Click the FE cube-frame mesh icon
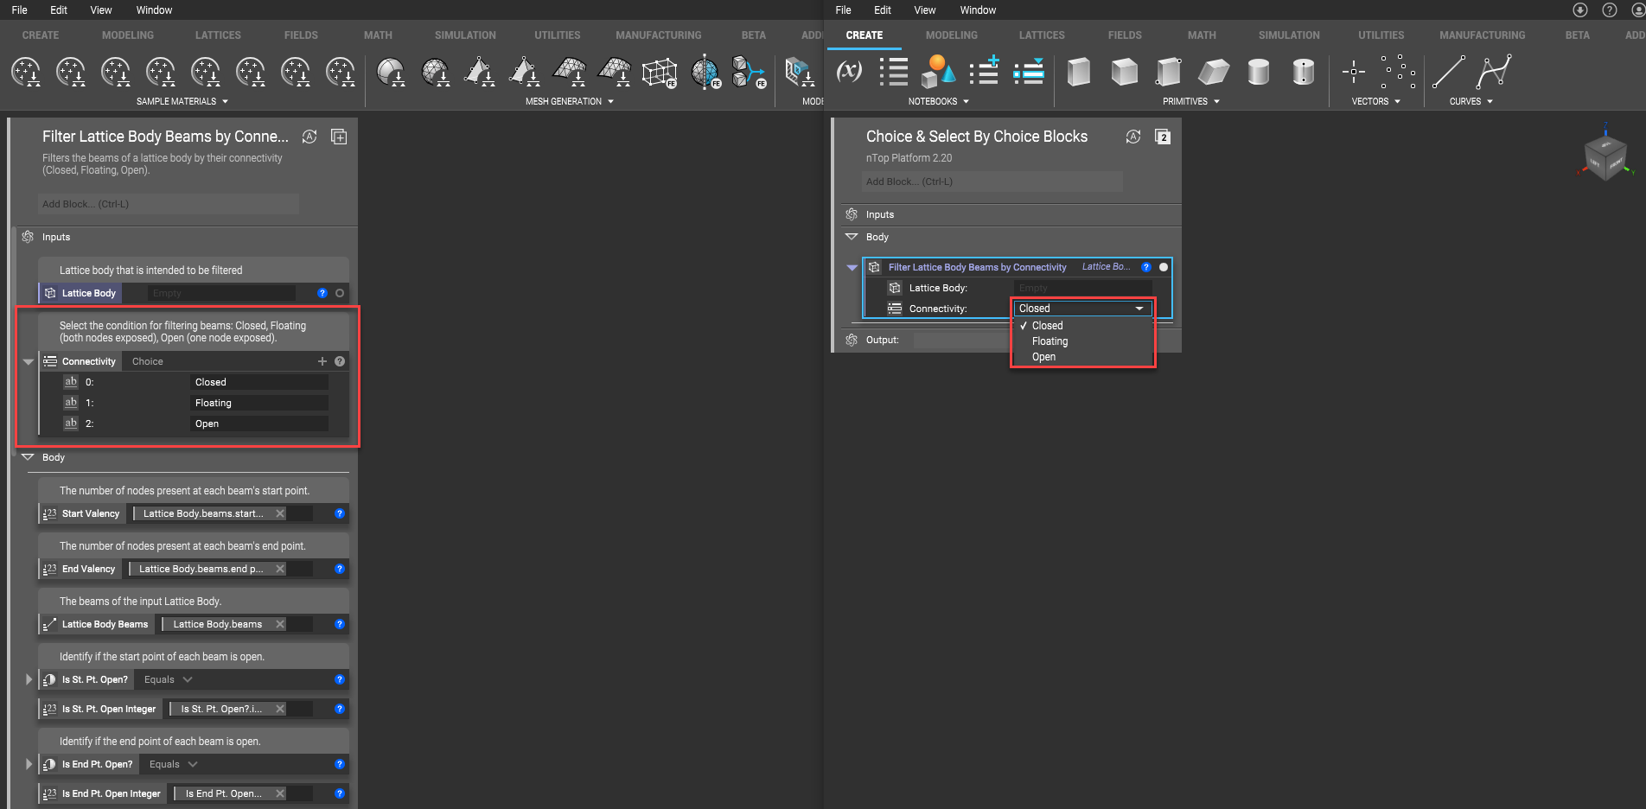This screenshot has height=809, width=1646. [660, 73]
